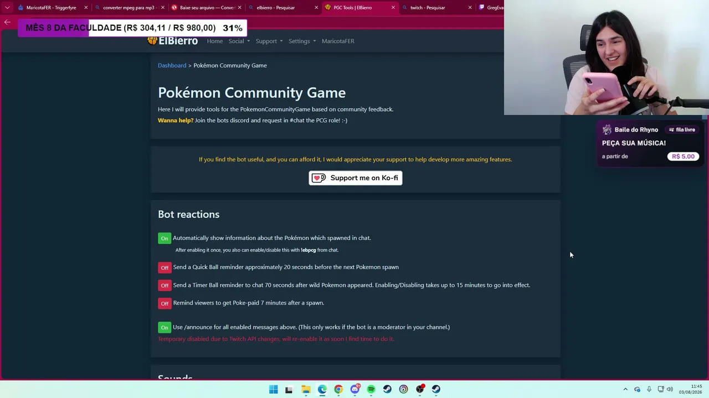709x398 pixels.
Task: Click the microphone icon in system tray
Action: [x=649, y=389]
